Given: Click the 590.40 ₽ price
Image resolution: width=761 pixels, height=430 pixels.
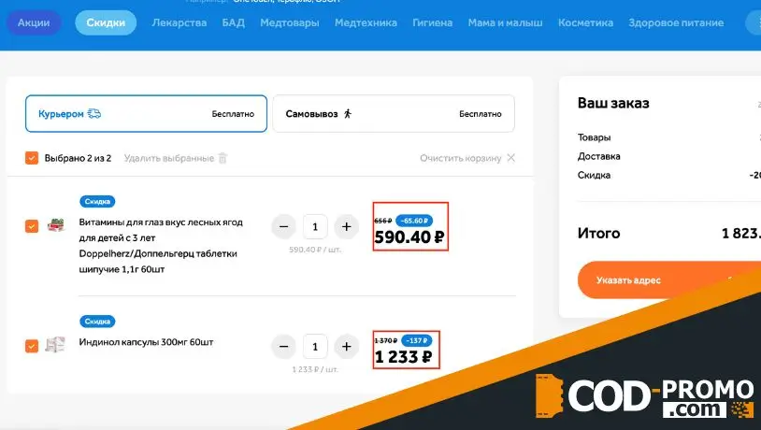Looking at the screenshot, I should tap(409, 237).
